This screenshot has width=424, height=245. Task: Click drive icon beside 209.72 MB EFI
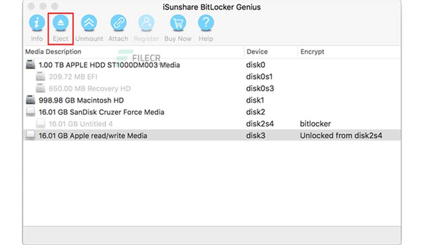[41, 76]
